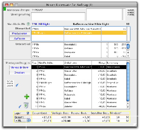
Task: Select the highlighted Kaffeemaschine Hilde Light Oberartikel row
Action: [x=79, y=33]
